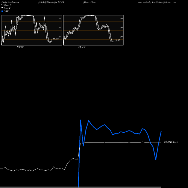Viewport: 188px width, 188px height.
Task: Click the blue OBV legend swatch
Action: pos(2,11)
